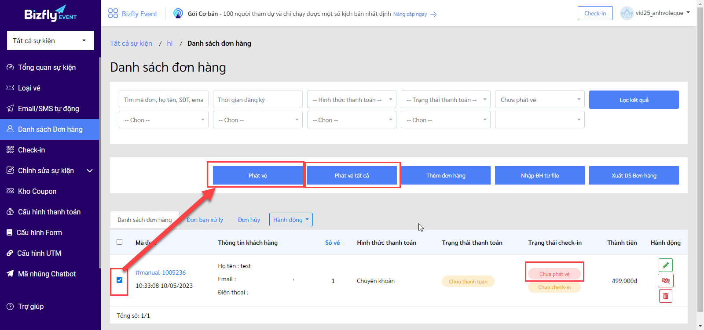Screen dimensions: 704x330
Task: Open Tổng quan sự kiện in sidebar
Action: [49, 67]
